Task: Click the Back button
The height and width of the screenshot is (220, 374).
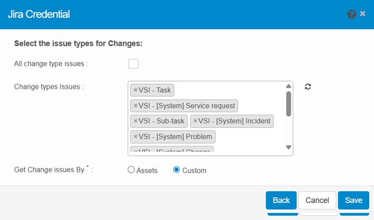Action: point(281,200)
